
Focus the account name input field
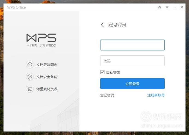[132, 45]
